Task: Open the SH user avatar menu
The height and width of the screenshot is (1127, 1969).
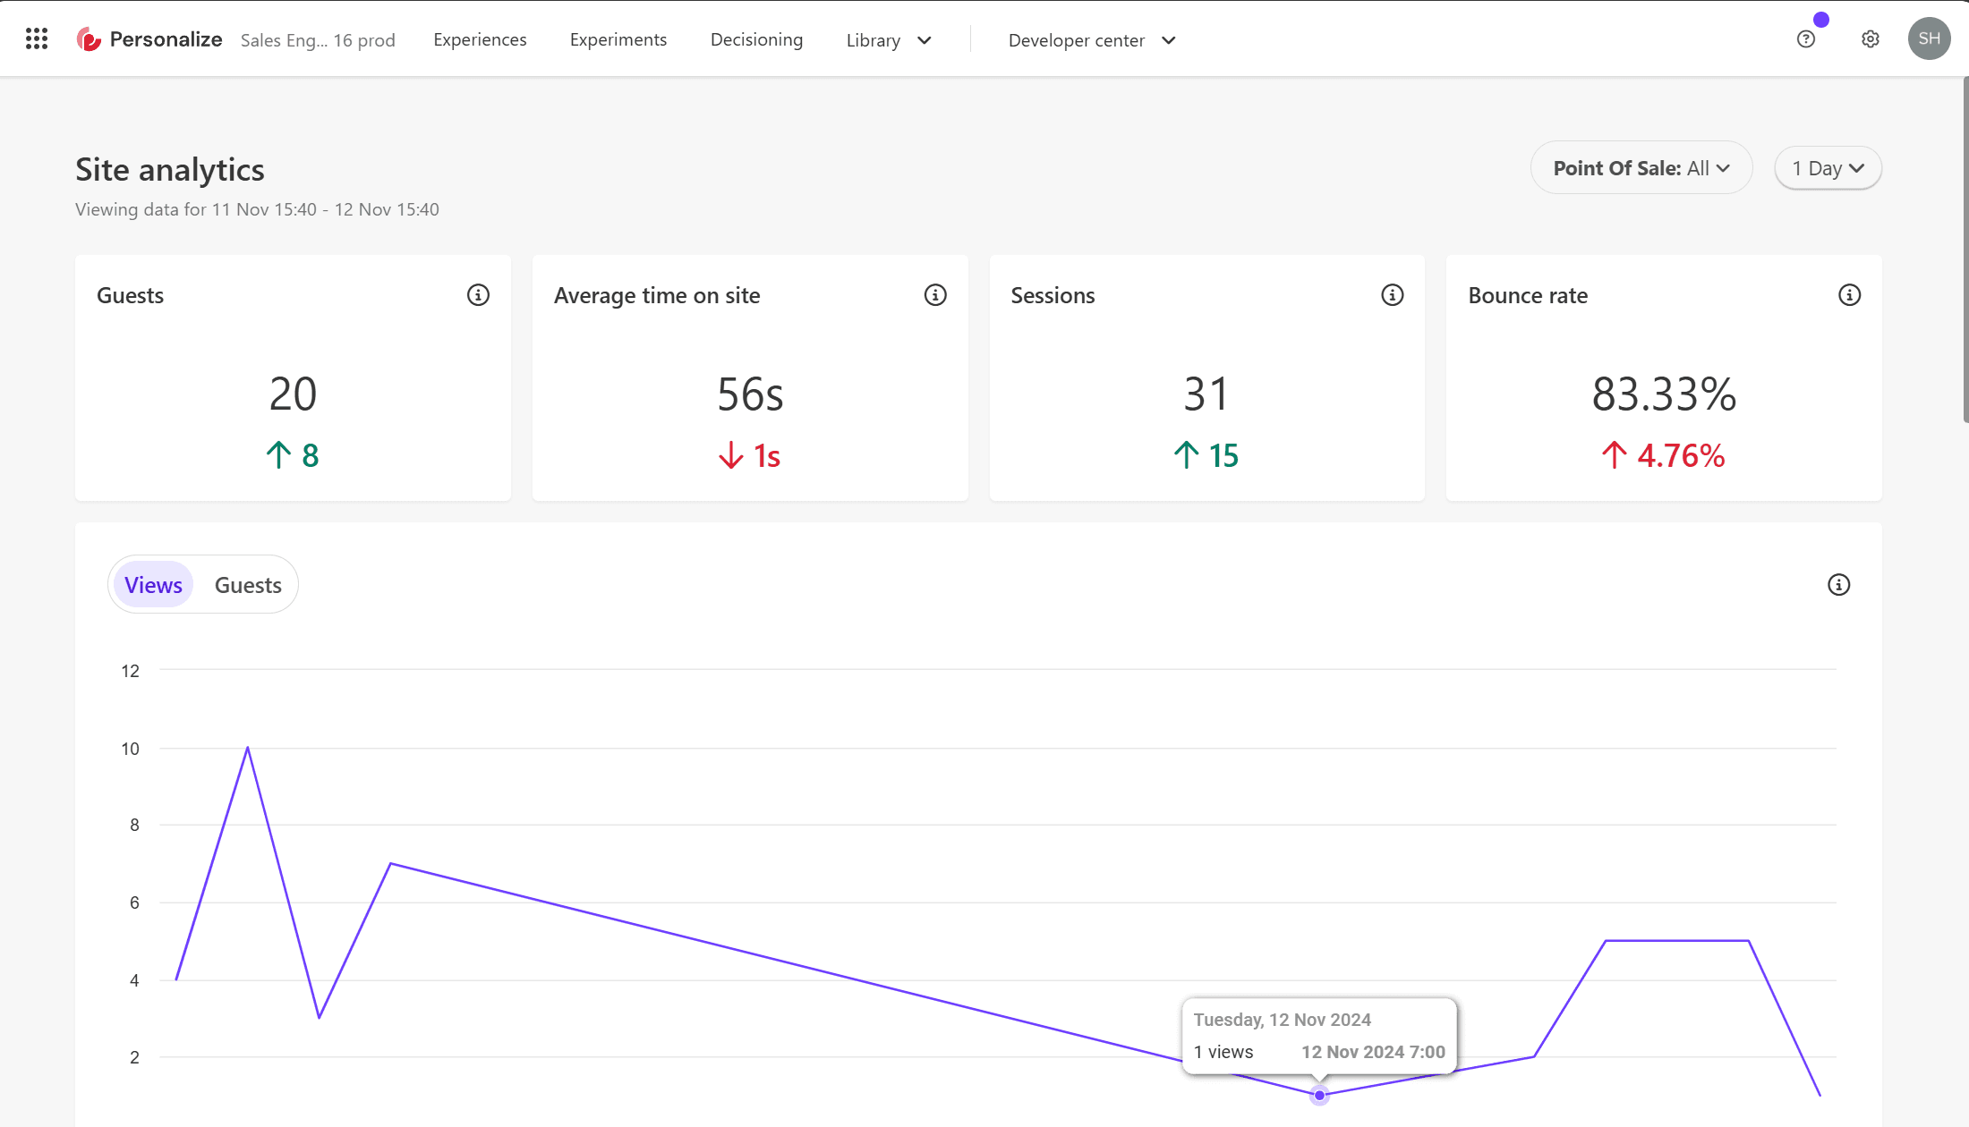Action: [1929, 39]
